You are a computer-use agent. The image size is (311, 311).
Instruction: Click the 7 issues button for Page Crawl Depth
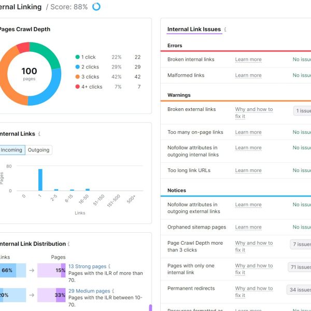pyautogui.click(x=301, y=244)
